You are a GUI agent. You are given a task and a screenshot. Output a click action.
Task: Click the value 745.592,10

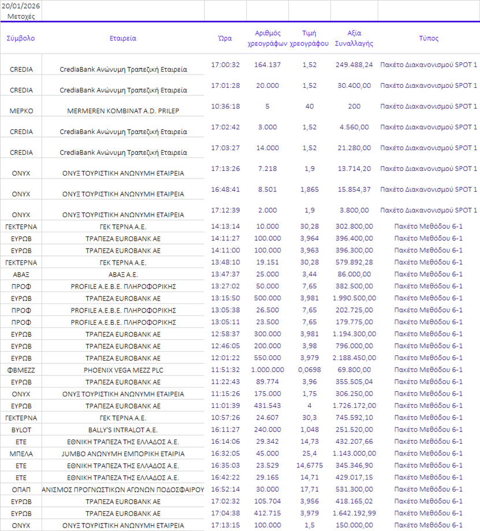click(354, 418)
